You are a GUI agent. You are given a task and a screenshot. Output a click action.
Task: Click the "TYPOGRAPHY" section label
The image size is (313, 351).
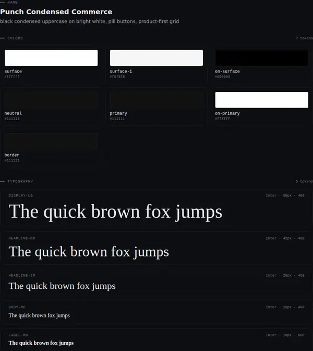pos(20,181)
